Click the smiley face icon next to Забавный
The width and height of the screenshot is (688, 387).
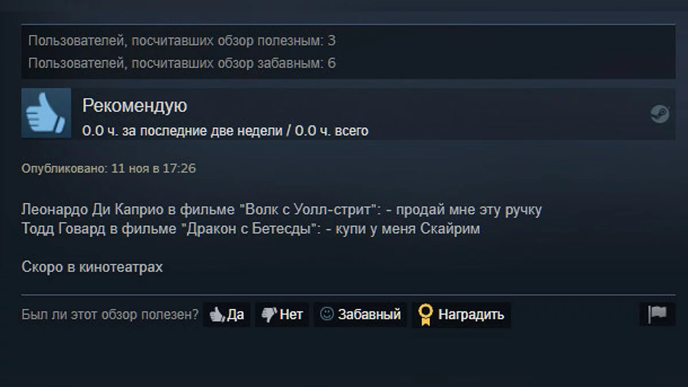(x=327, y=314)
